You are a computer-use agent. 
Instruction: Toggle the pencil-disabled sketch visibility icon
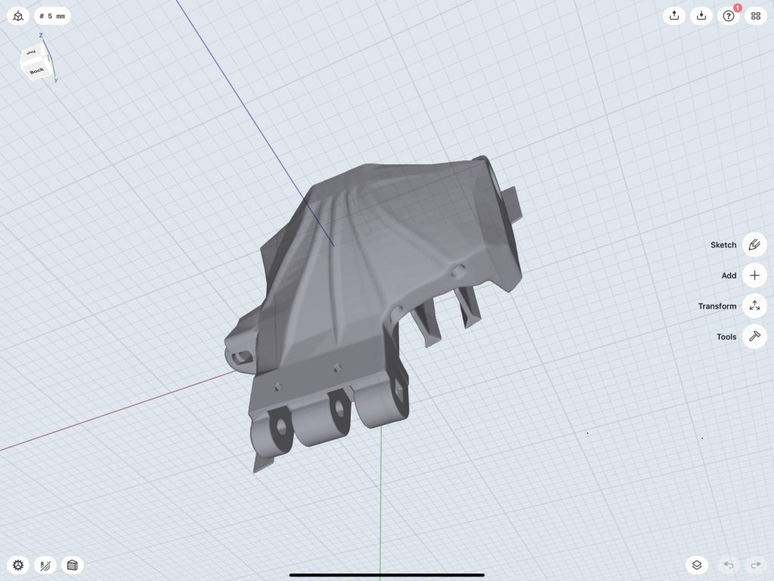(x=45, y=564)
